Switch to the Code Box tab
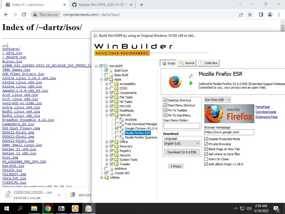The image size is (285, 214). pyautogui.click(x=208, y=63)
